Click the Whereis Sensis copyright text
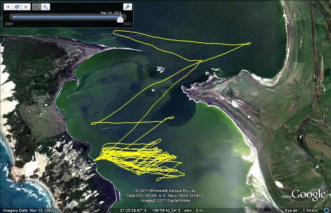Viewport: 331px width, 213px height. click(165, 191)
